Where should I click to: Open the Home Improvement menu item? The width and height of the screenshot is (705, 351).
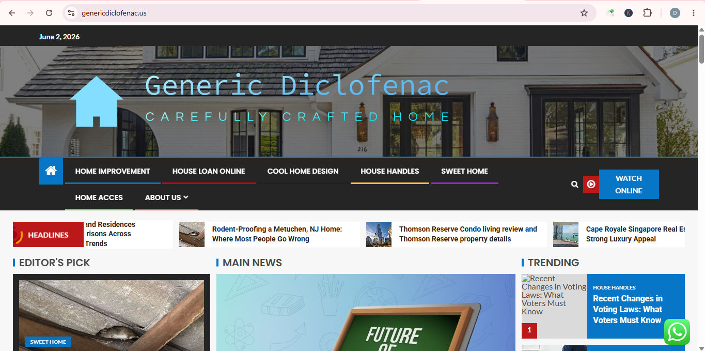[113, 171]
